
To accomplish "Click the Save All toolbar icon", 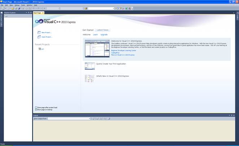I will [19, 8].
